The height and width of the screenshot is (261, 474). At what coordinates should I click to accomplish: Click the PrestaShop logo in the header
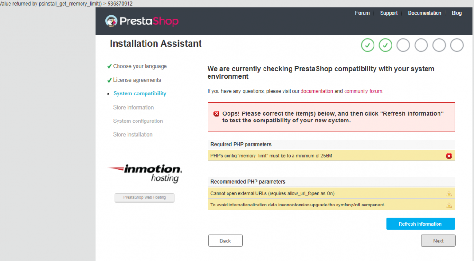tap(142, 21)
